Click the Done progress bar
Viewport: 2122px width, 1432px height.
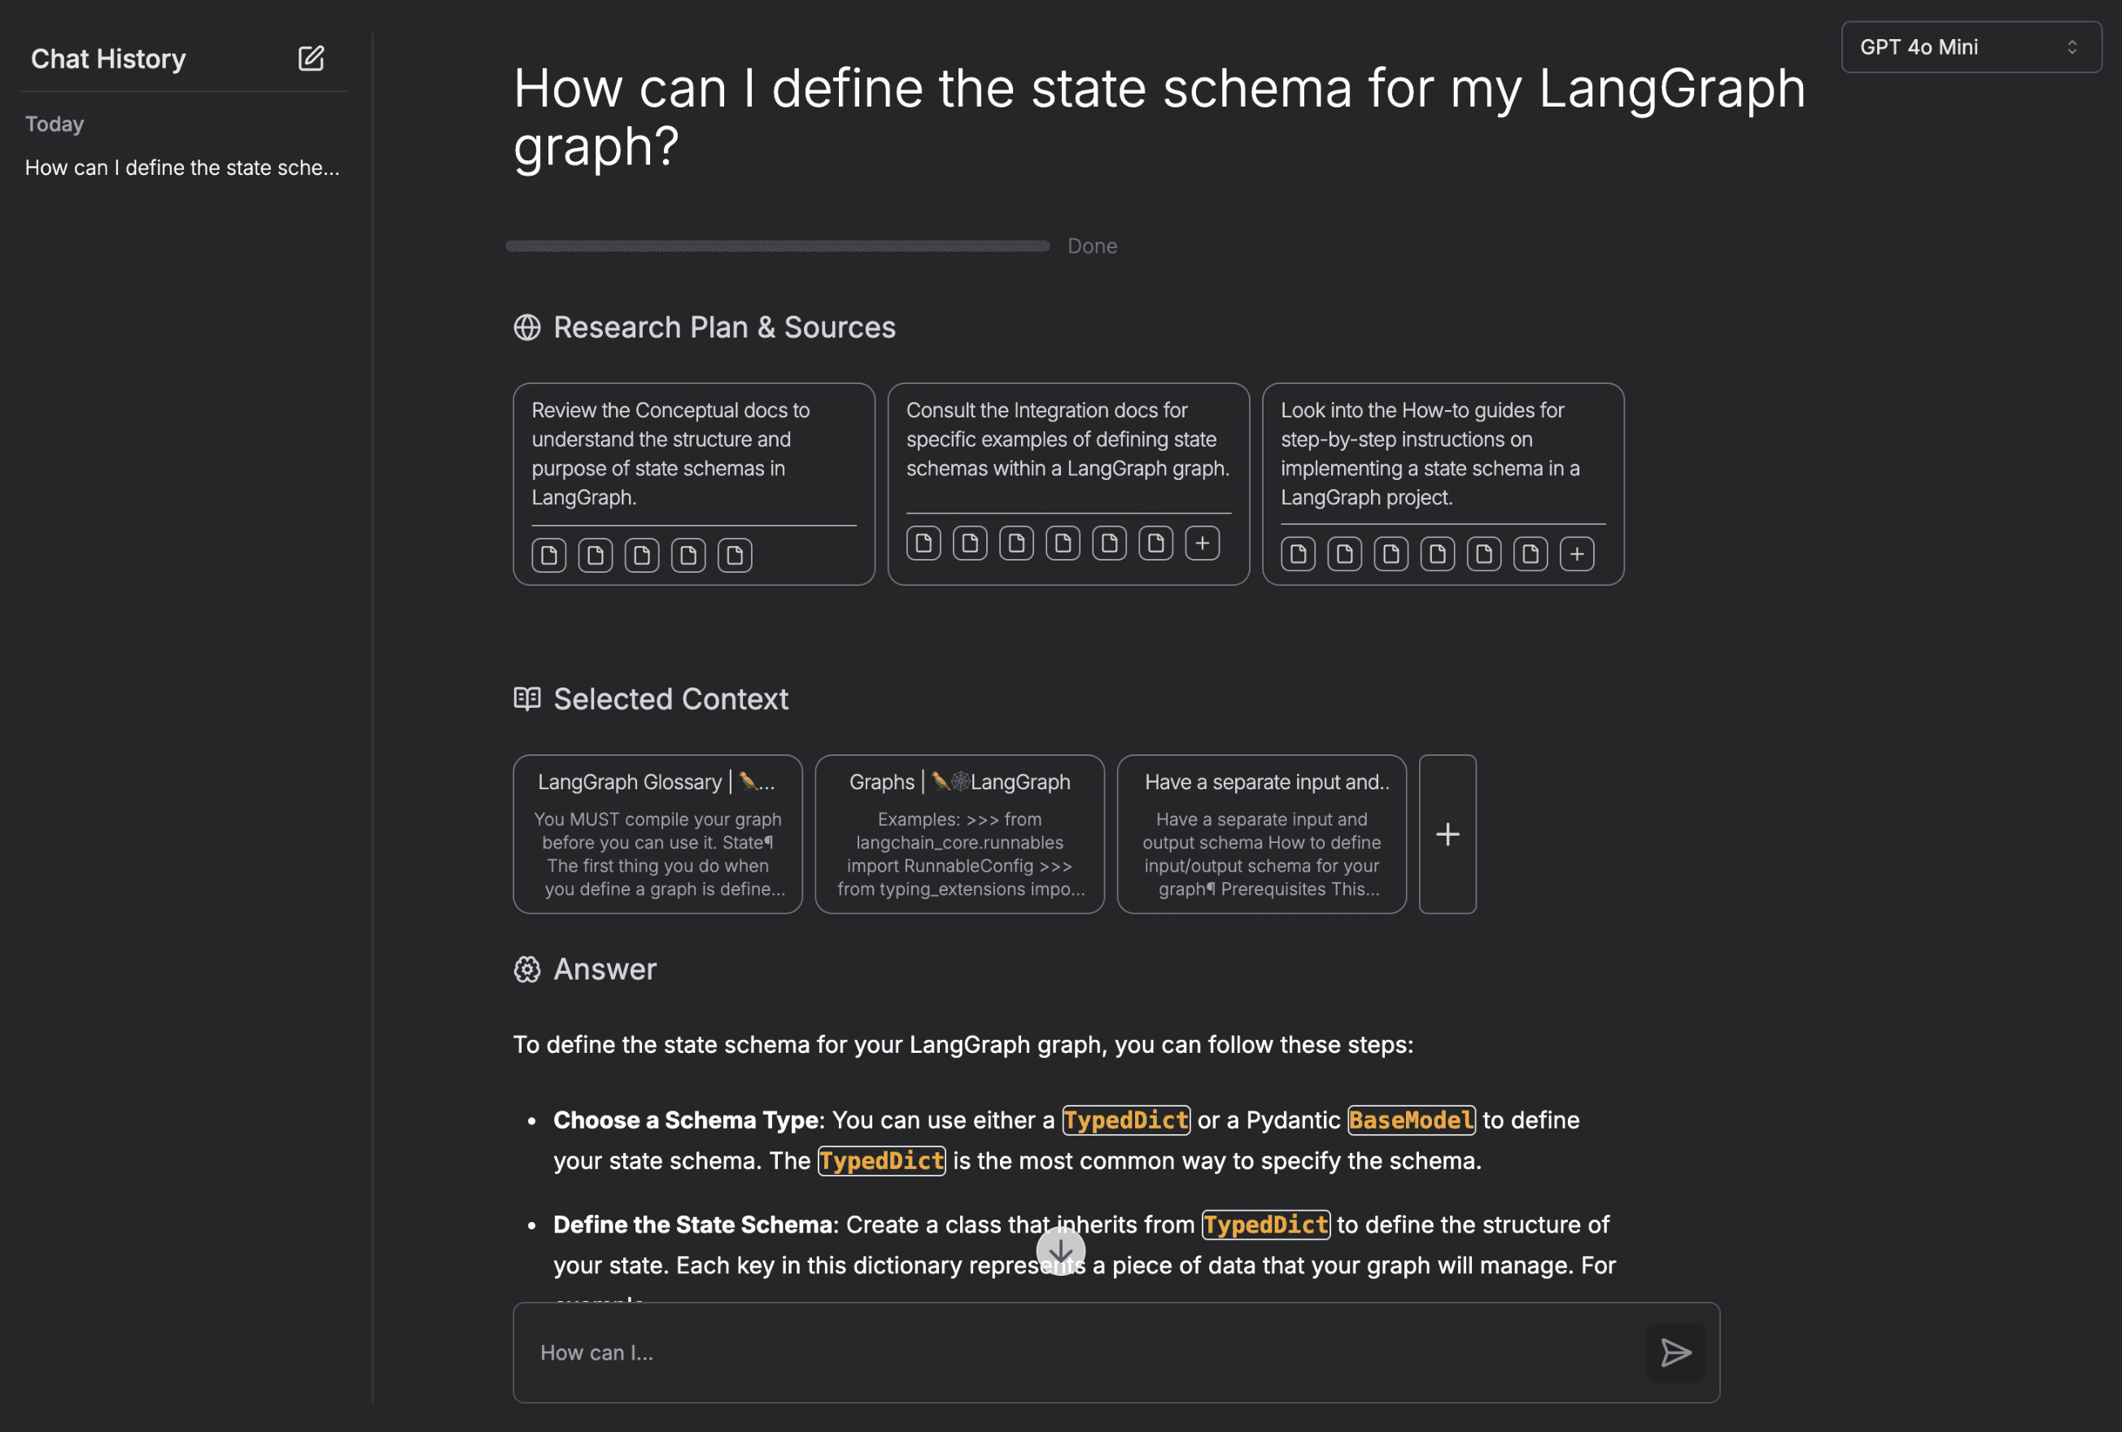tap(776, 245)
